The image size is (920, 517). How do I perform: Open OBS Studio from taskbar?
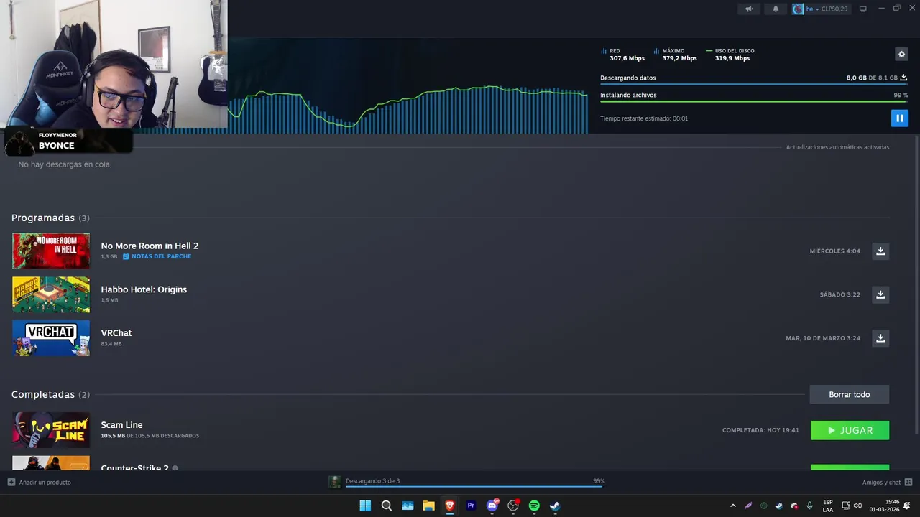click(x=513, y=506)
